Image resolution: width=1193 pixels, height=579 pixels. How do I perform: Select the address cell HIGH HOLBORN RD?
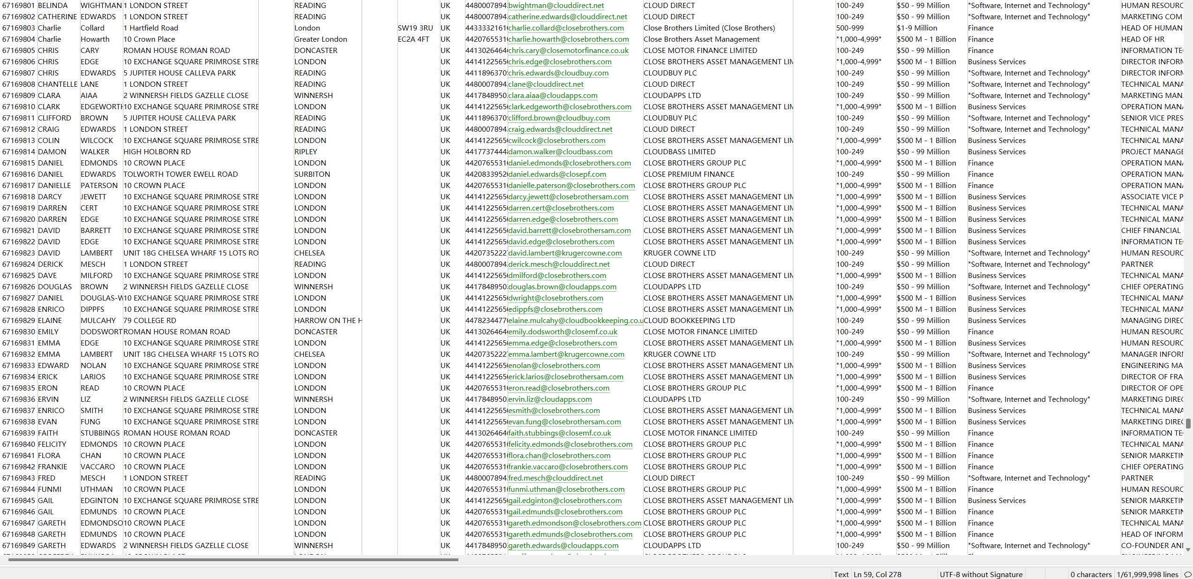coord(157,152)
